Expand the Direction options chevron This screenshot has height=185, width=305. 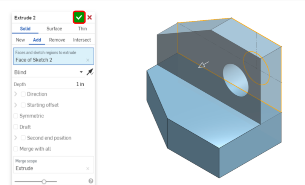(x=16, y=94)
